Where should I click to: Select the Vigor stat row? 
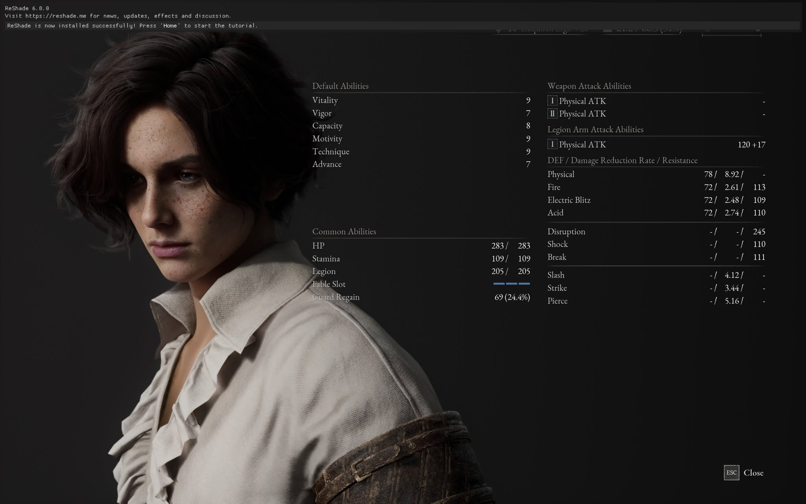421,113
